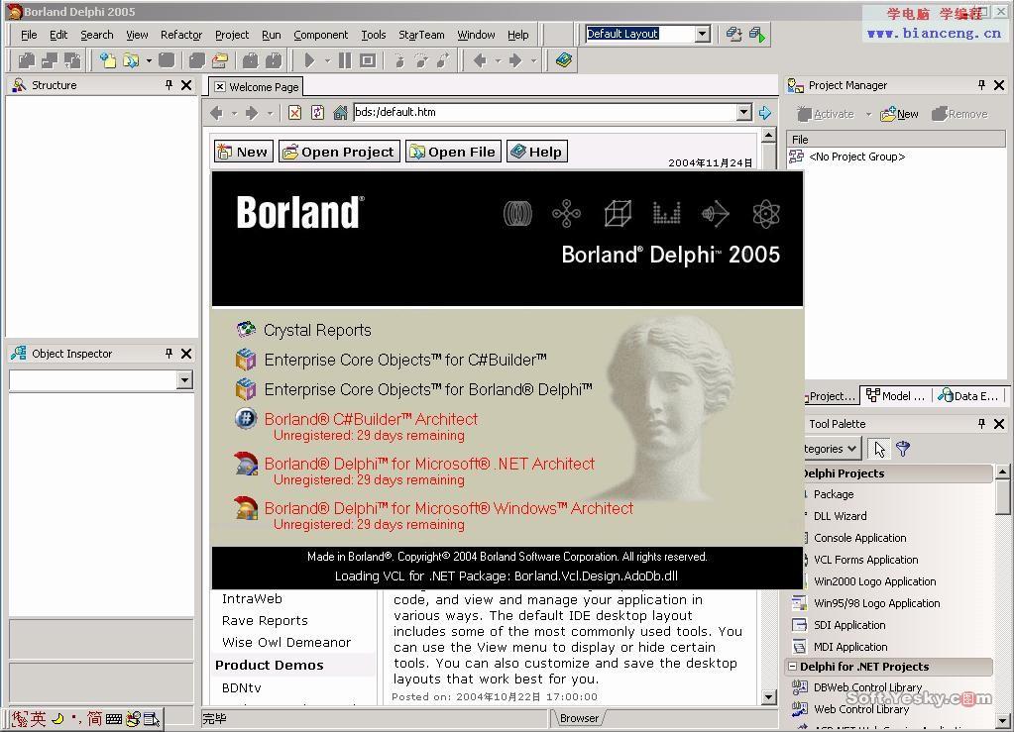Open the Refactor menu
Screen dimensions: 1014x732
181,35
